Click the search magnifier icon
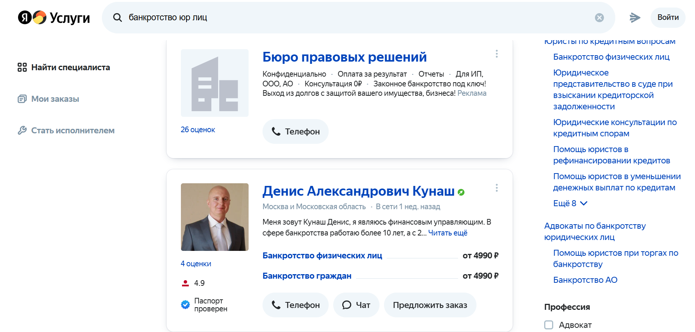Image resolution: width=695 pixels, height=332 pixels. click(x=117, y=18)
